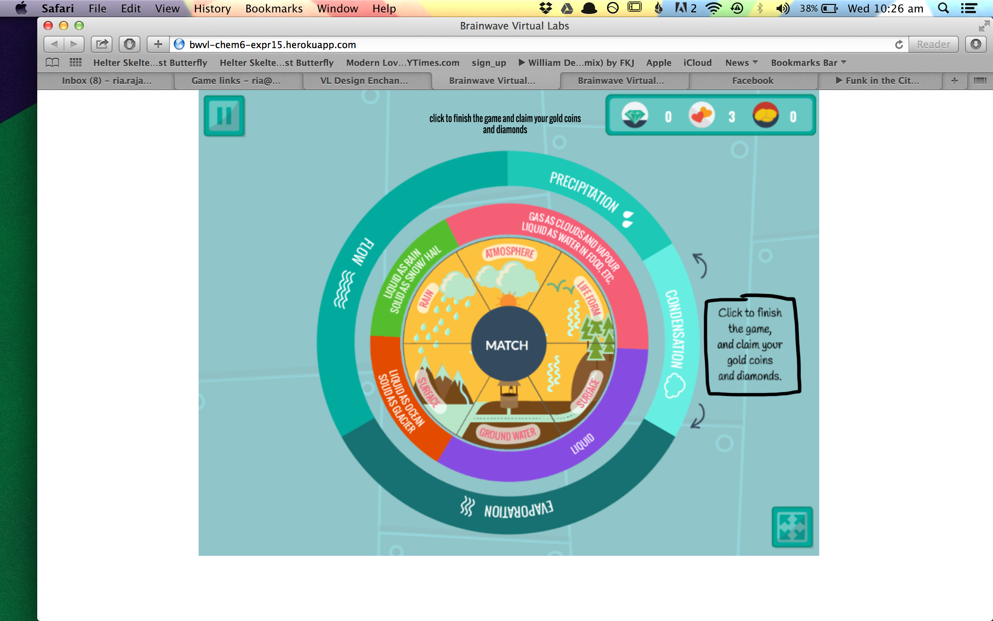Click the gold coins icon
This screenshot has height=621, width=993.
click(x=765, y=115)
